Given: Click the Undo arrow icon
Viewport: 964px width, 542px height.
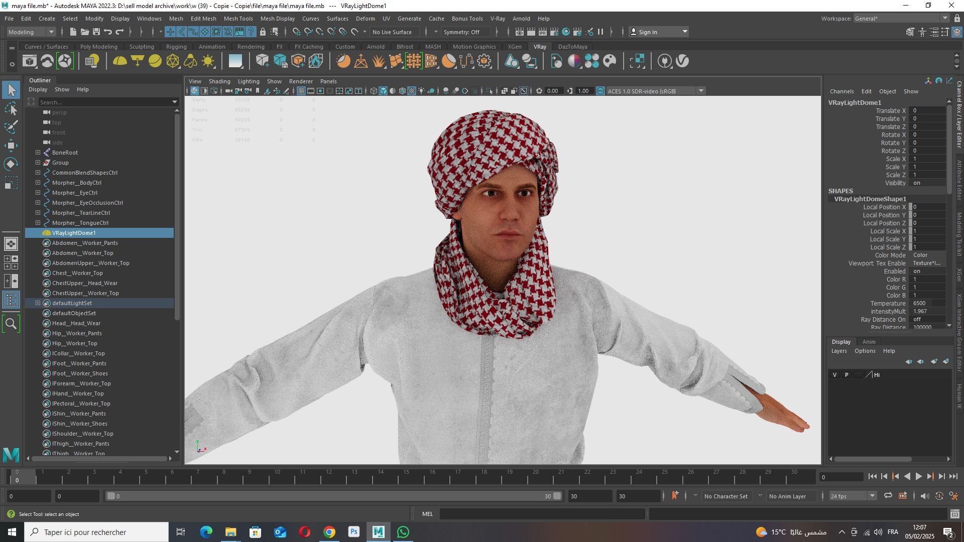Looking at the screenshot, I should (x=108, y=32).
